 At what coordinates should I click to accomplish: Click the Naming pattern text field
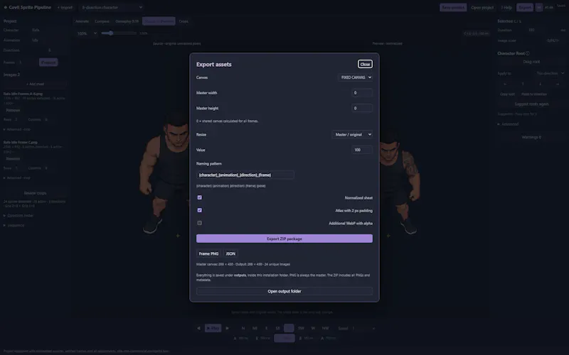coord(245,175)
